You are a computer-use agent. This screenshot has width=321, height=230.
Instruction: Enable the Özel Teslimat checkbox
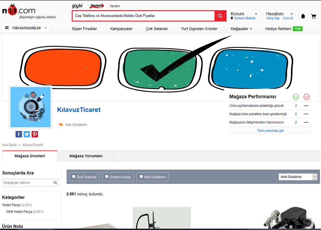point(74,177)
